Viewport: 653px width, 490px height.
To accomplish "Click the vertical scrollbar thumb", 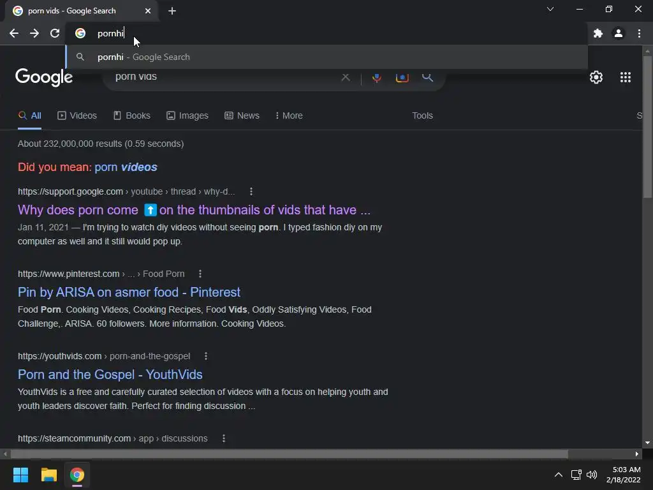I will pos(647,127).
